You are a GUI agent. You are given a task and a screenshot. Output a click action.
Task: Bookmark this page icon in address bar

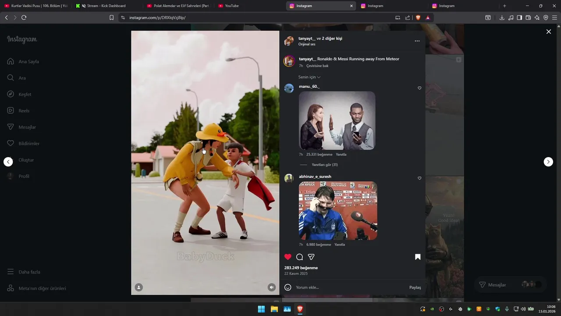[x=111, y=18]
